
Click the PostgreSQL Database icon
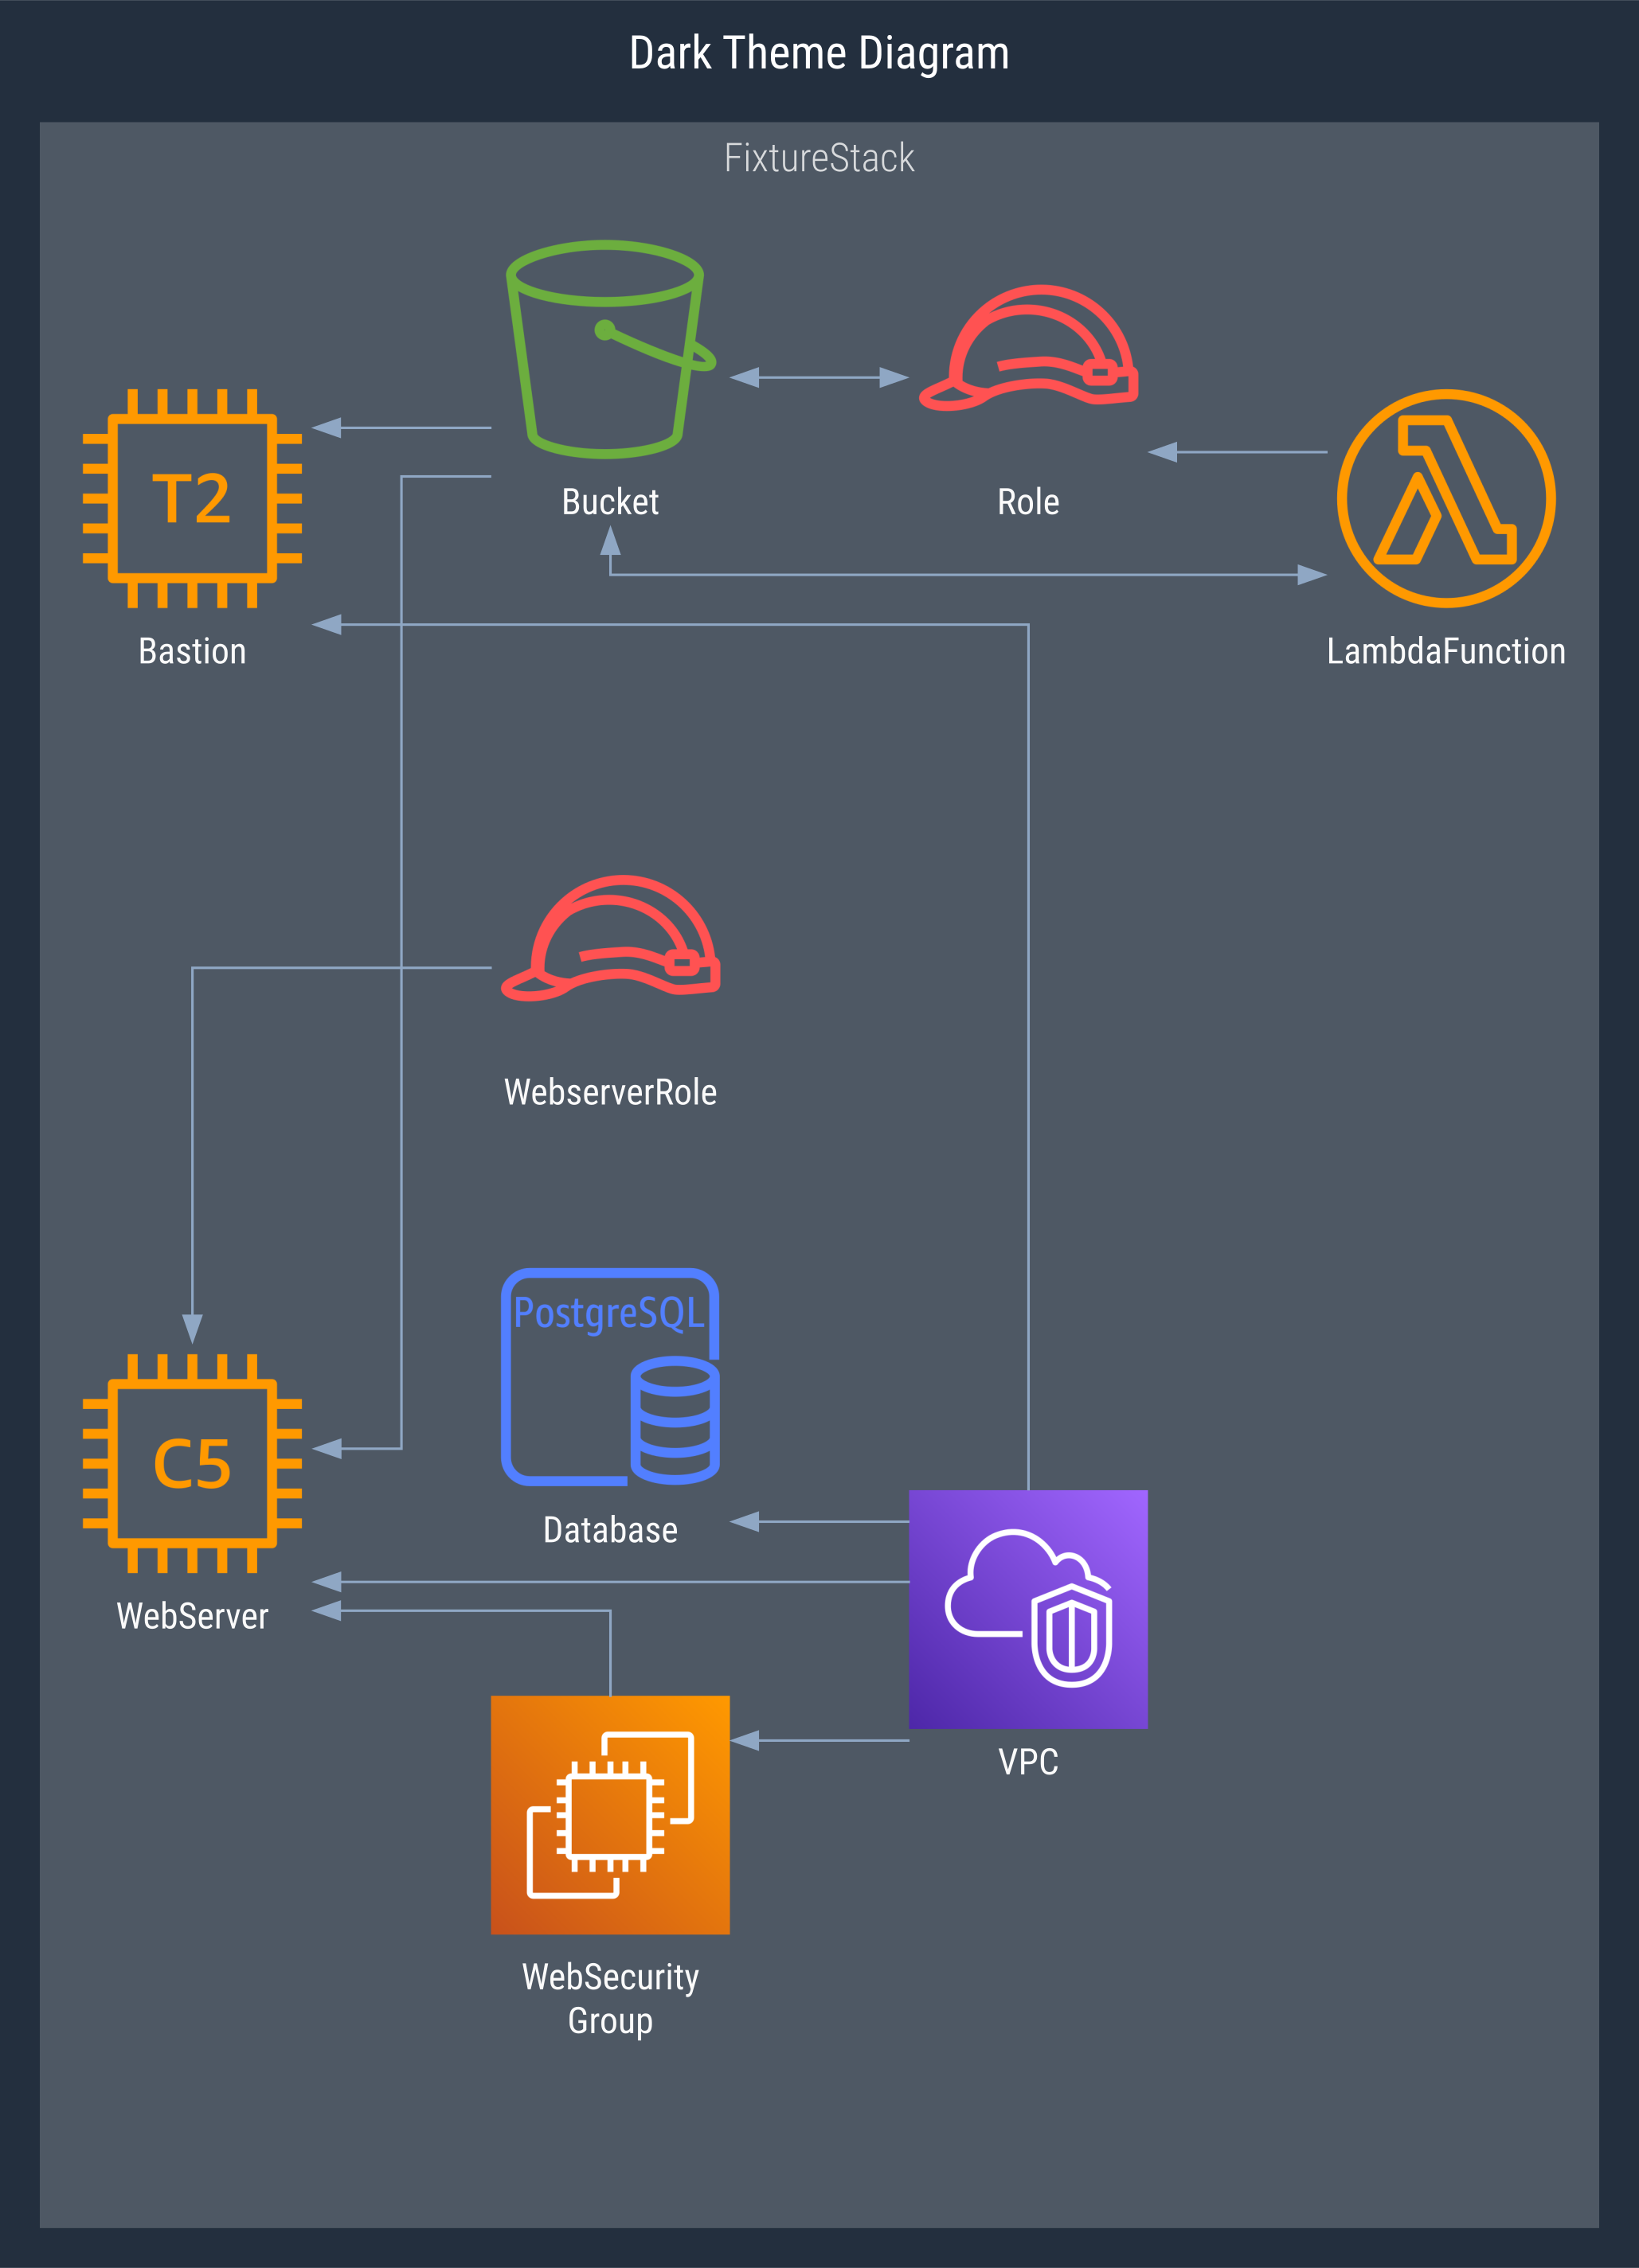point(610,1376)
